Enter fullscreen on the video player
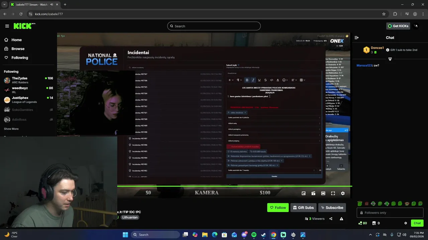The width and height of the screenshot is (428, 240). [x=333, y=193]
